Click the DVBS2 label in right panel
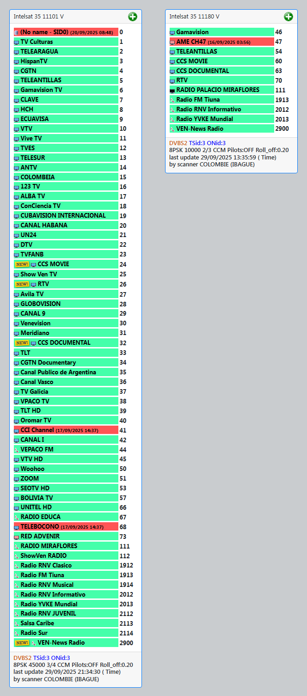The image size is (307, 696). (x=178, y=143)
